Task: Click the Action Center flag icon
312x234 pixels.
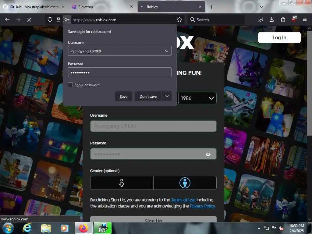Action: (x=274, y=228)
